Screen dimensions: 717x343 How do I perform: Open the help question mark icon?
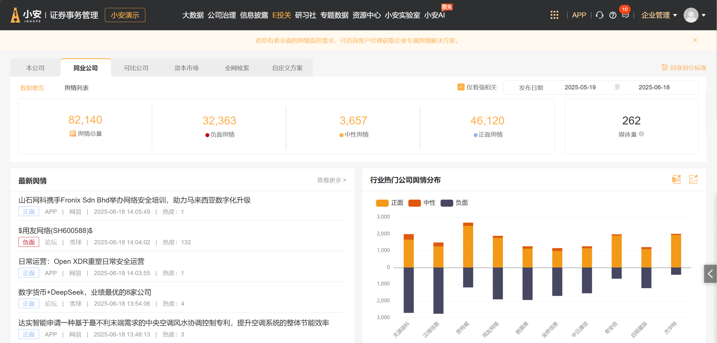tap(612, 15)
